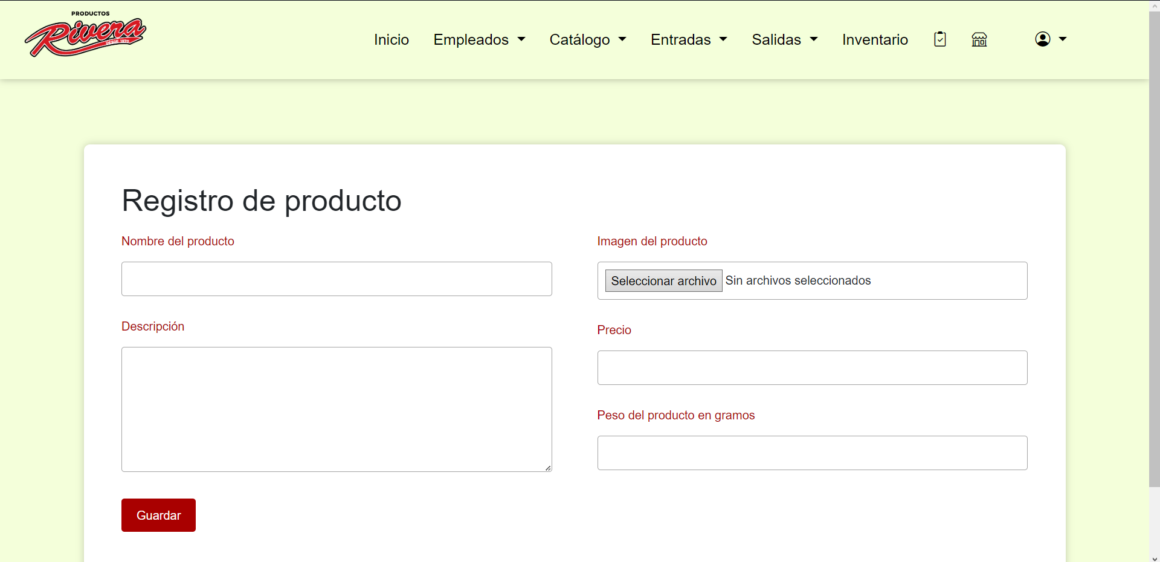1160x562 pixels.
Task: Open the Entradas dropdown
Action: click(688, 39)
